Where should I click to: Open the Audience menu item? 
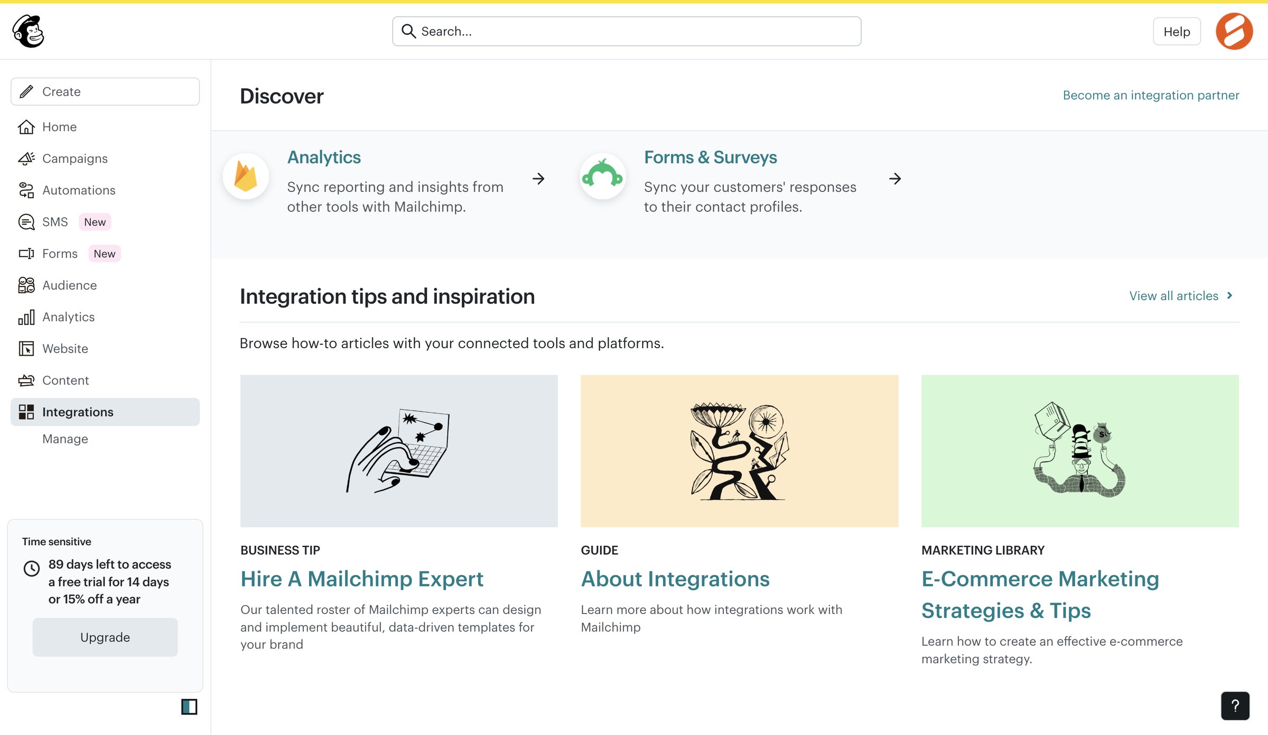tap(105, 285)
